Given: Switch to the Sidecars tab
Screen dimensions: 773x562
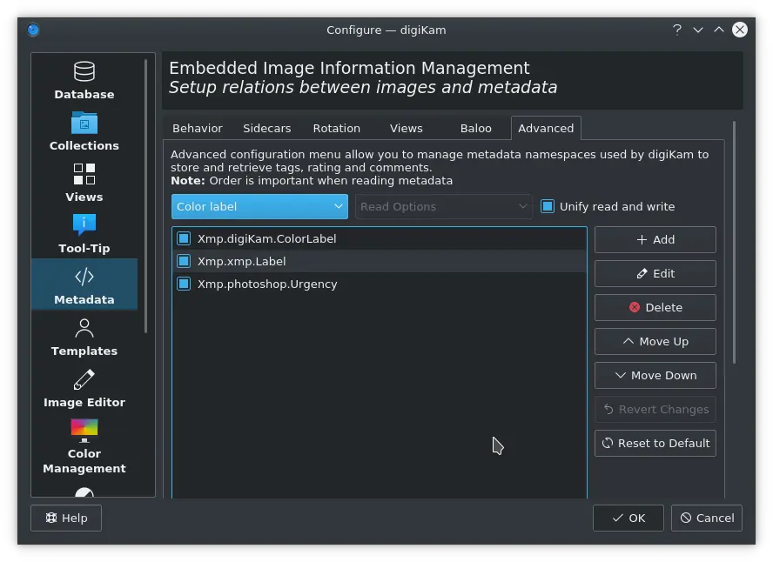Looking at the screenshot, I should tap(266, 128).
